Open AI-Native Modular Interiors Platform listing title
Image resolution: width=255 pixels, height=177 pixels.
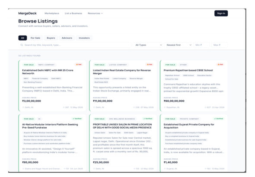pyautogui.click(x=50, y=126)
